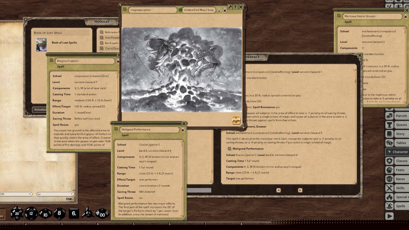The image size is (409, 230).
Task: Toggle the Cleric/Oracle checkbox
Action: coord(102,48)
